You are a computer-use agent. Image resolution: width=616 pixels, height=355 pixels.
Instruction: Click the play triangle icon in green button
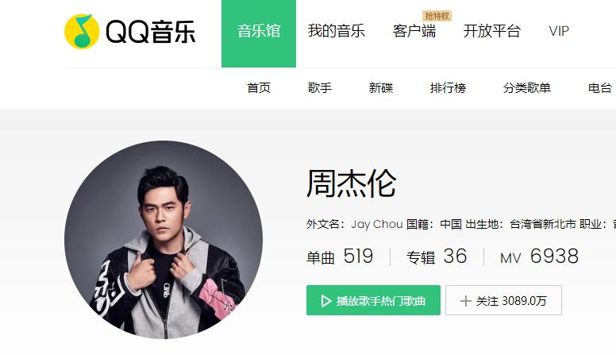coord(326,301)
